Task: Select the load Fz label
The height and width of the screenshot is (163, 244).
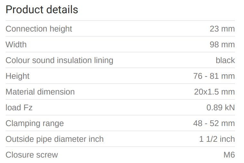Action: point(19,107)
